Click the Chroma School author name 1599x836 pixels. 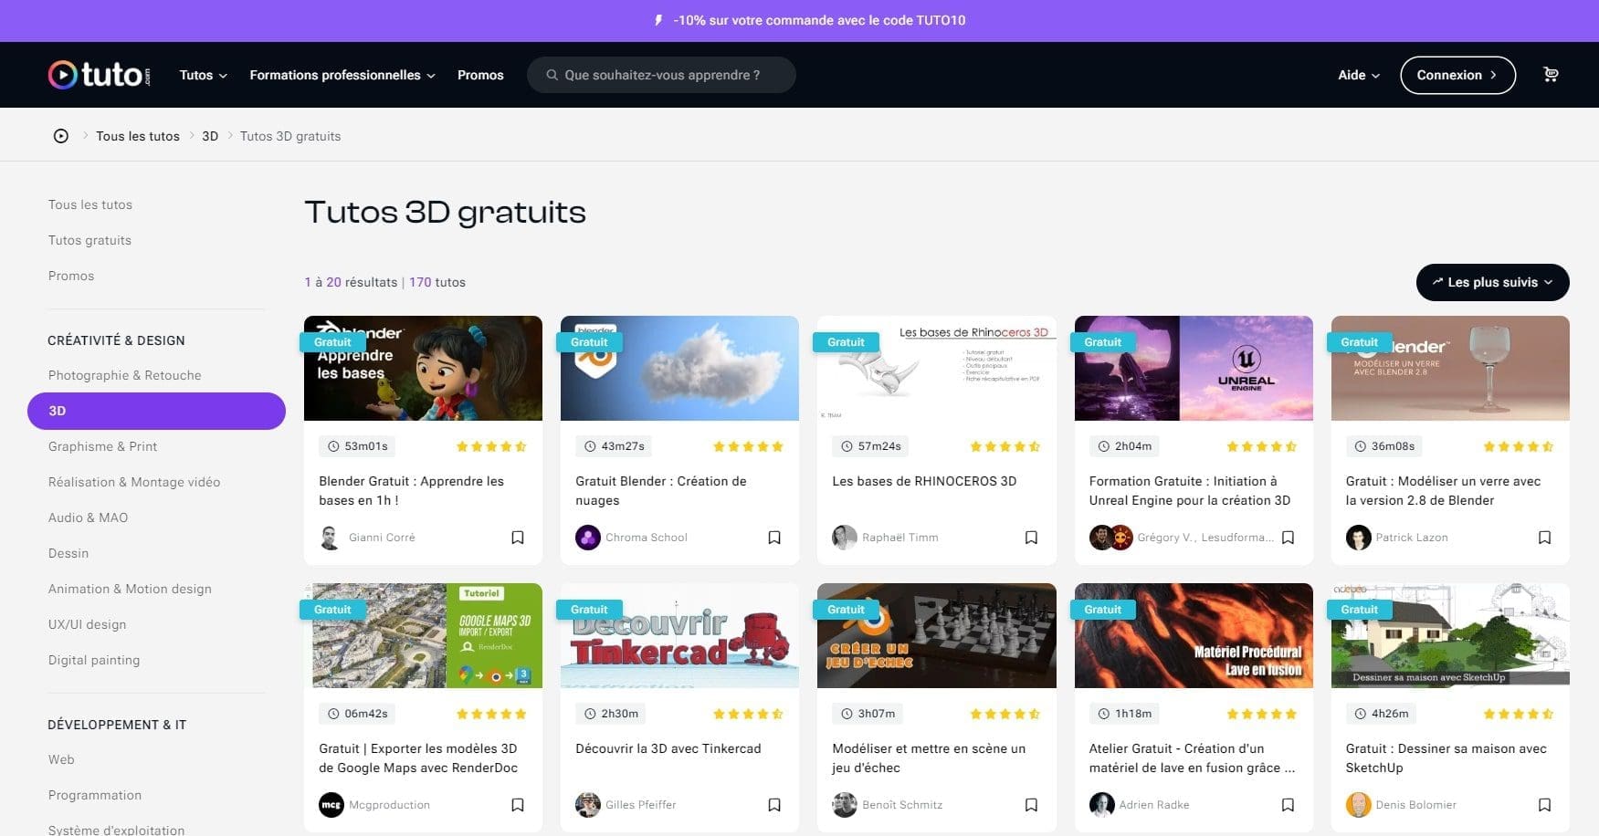pyautogui.click(x=647, y=538)
